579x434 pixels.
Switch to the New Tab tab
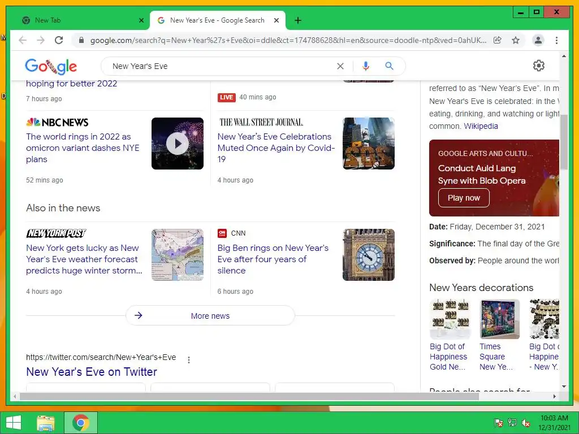(x=79, y=20)
